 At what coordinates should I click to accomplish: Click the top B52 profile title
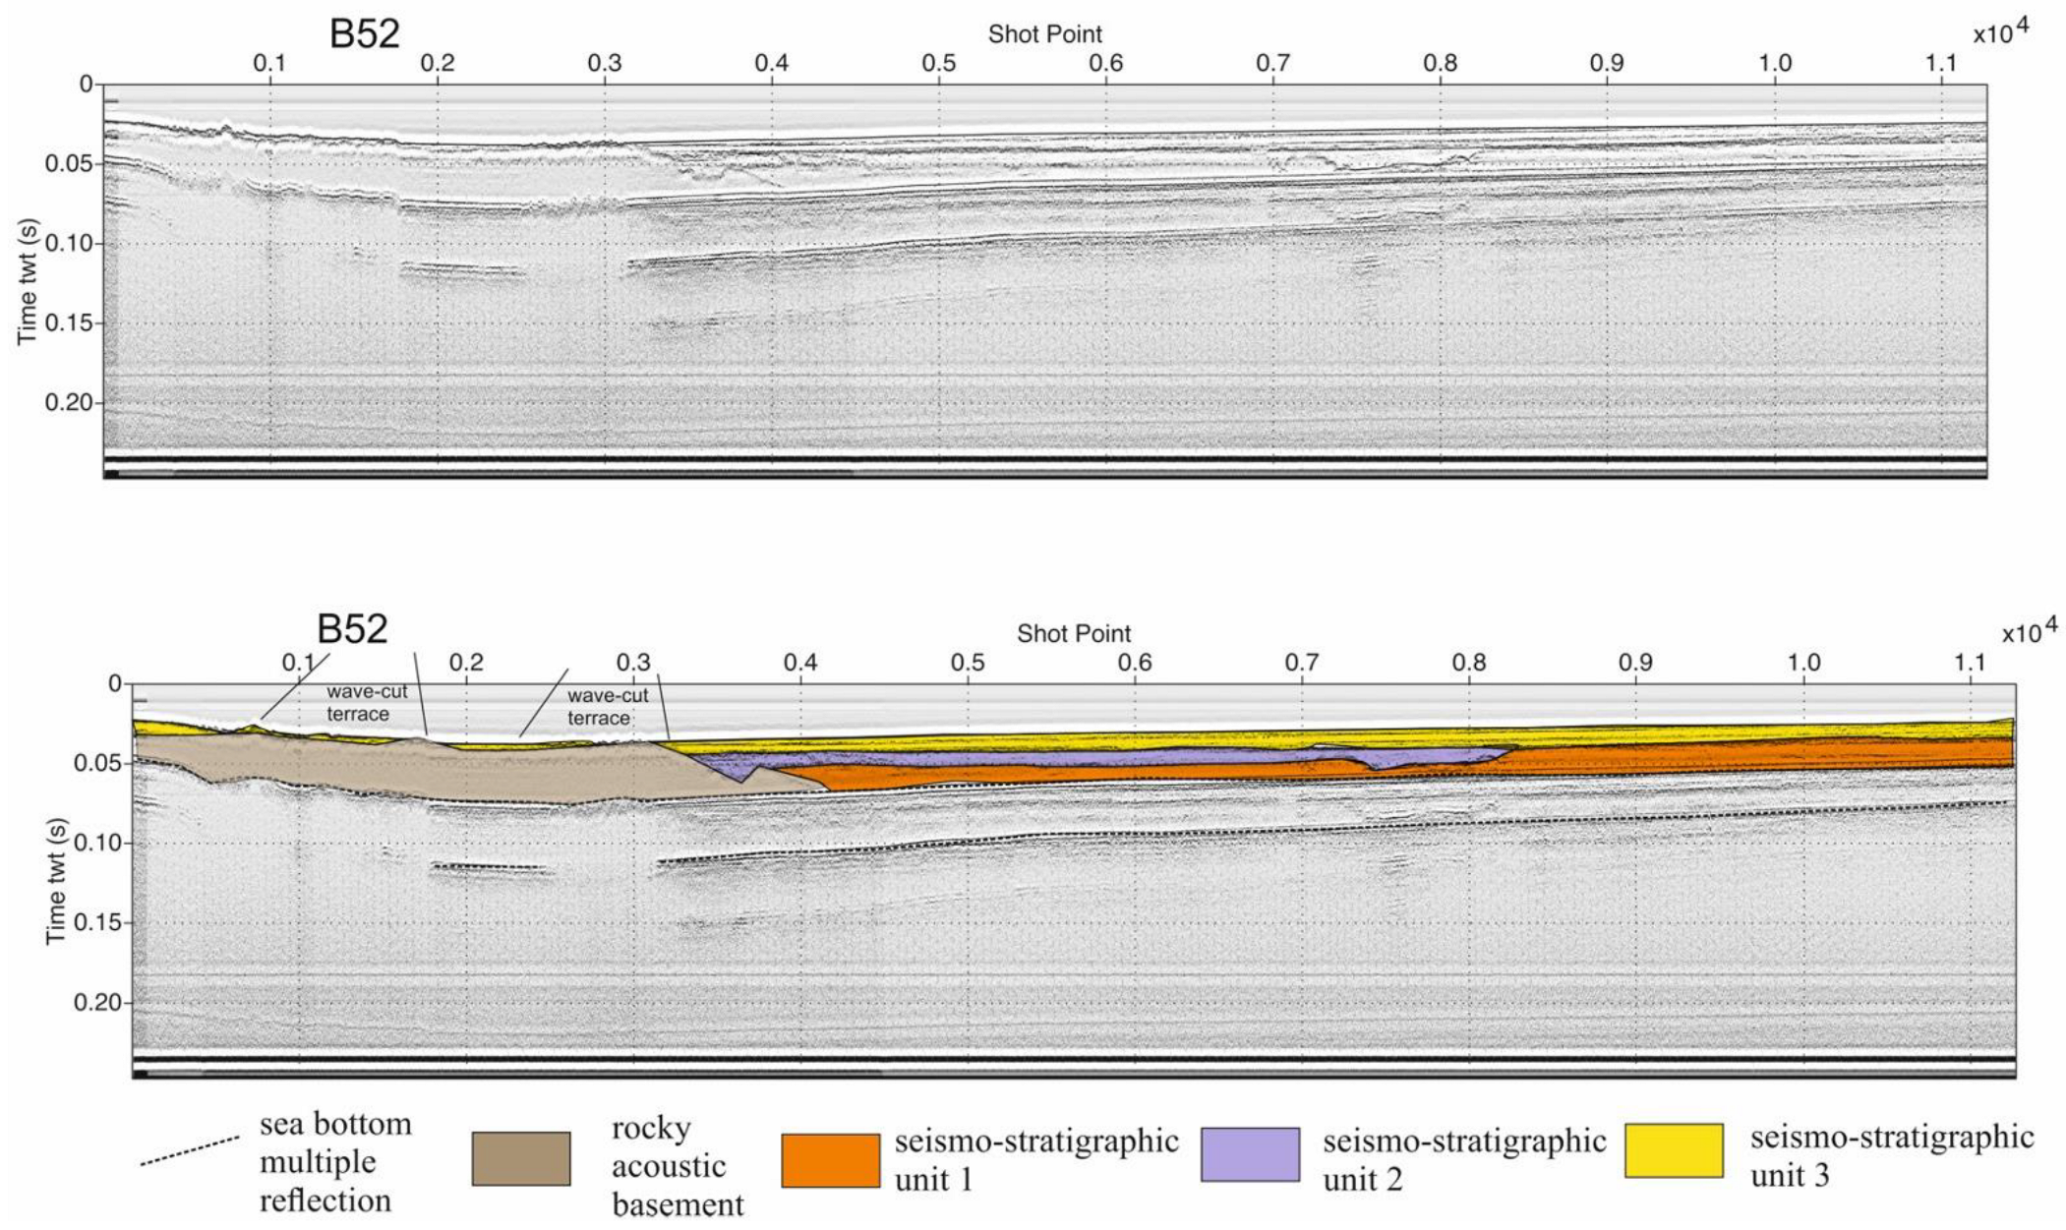point(364,34)
